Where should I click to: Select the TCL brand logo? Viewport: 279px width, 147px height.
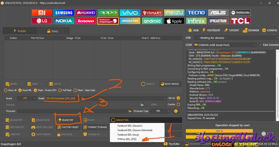(240, 21)
